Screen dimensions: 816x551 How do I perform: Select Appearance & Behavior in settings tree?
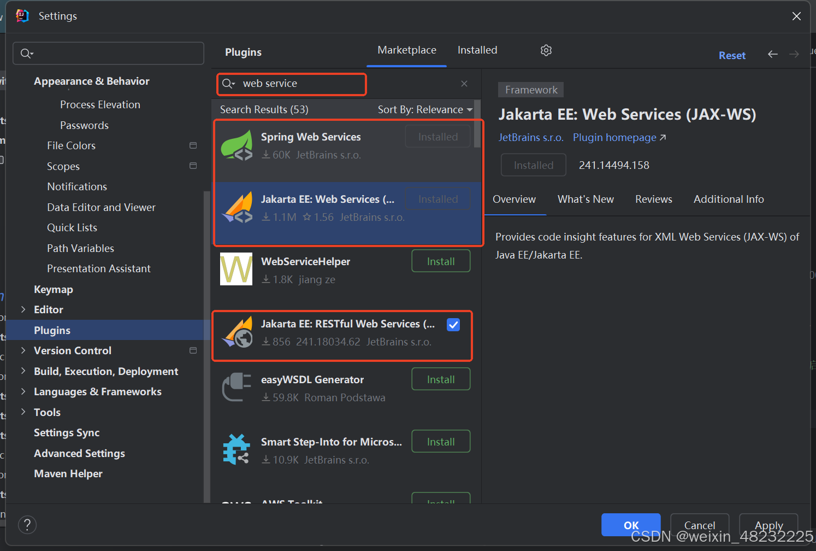pyautogui.click(x=92, y=81)
